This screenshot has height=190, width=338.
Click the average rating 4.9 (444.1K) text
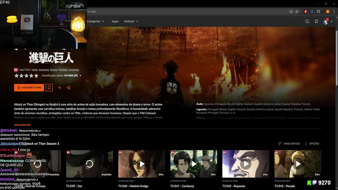60,76
